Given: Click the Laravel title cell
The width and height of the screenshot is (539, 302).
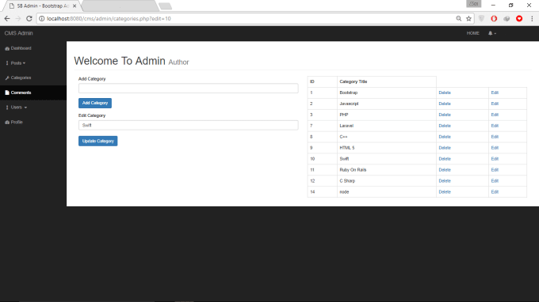Looking at the screenshot, I should [x=387, y=126].
